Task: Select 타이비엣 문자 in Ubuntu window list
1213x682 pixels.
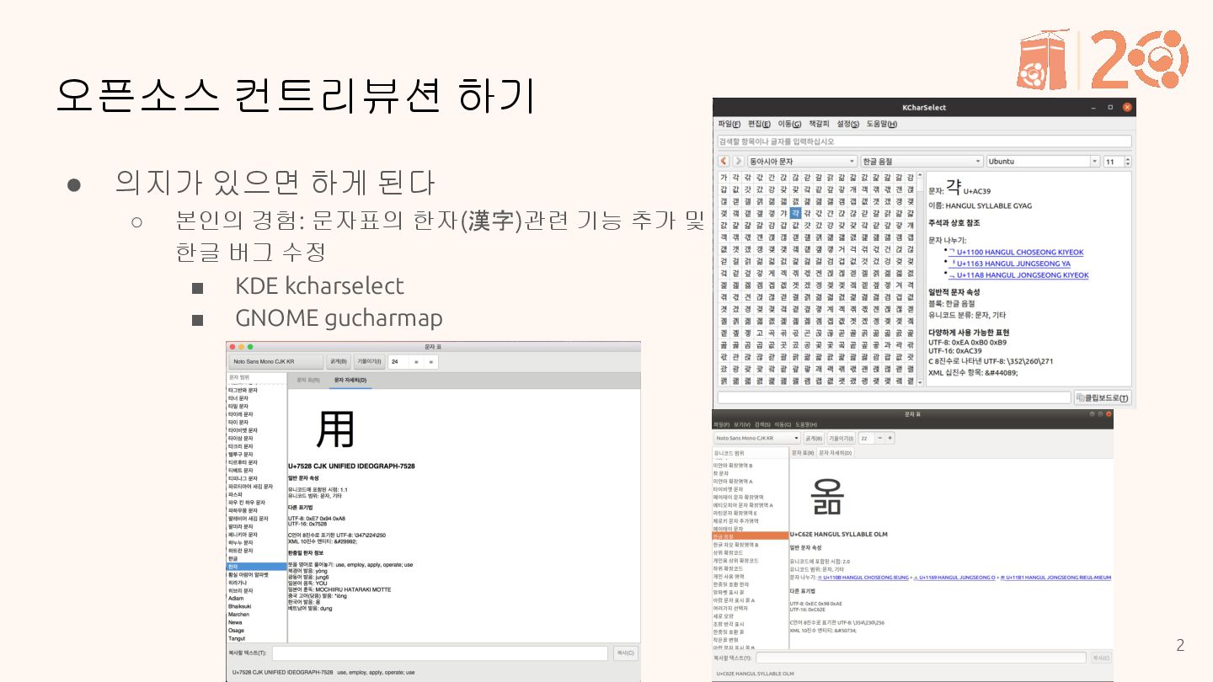Action: tap(750, 489)
